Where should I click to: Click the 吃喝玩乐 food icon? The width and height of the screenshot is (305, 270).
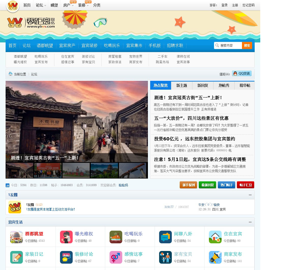pos(116,237)
